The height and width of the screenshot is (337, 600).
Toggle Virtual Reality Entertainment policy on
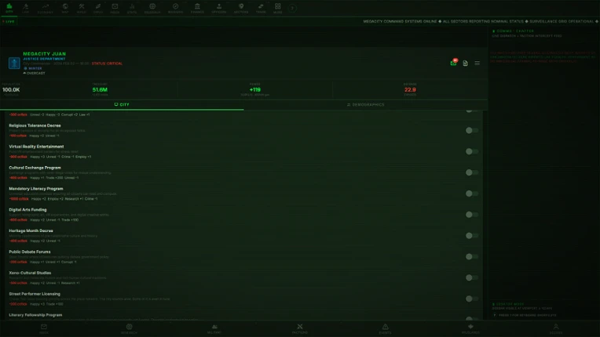472,151
